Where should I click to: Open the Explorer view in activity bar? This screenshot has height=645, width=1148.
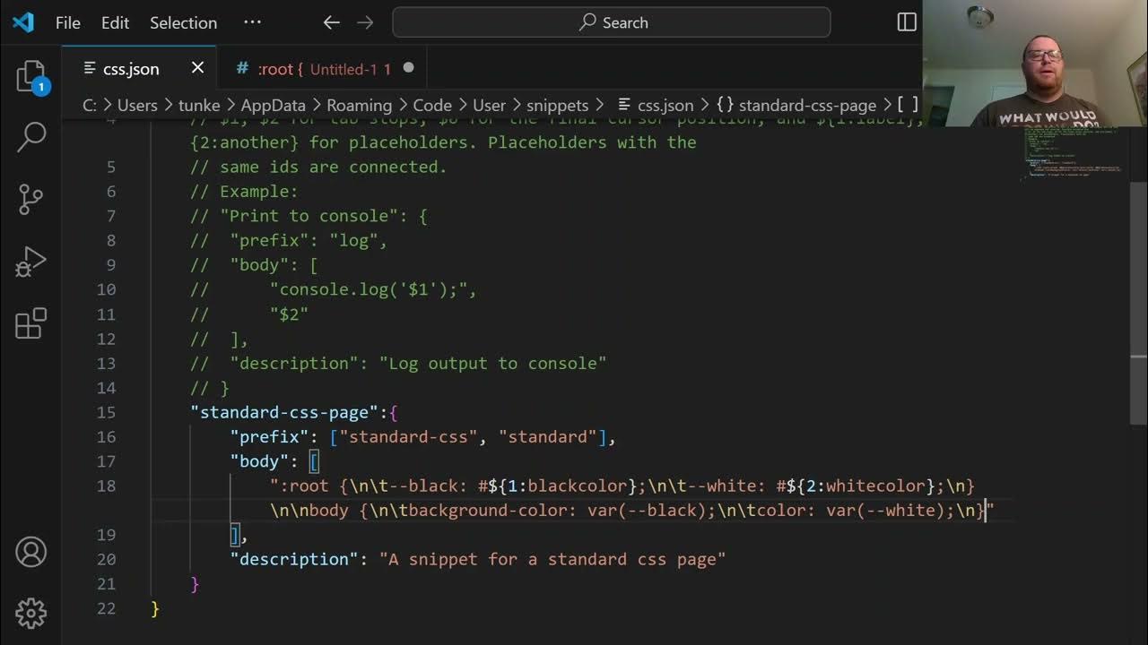30,77
